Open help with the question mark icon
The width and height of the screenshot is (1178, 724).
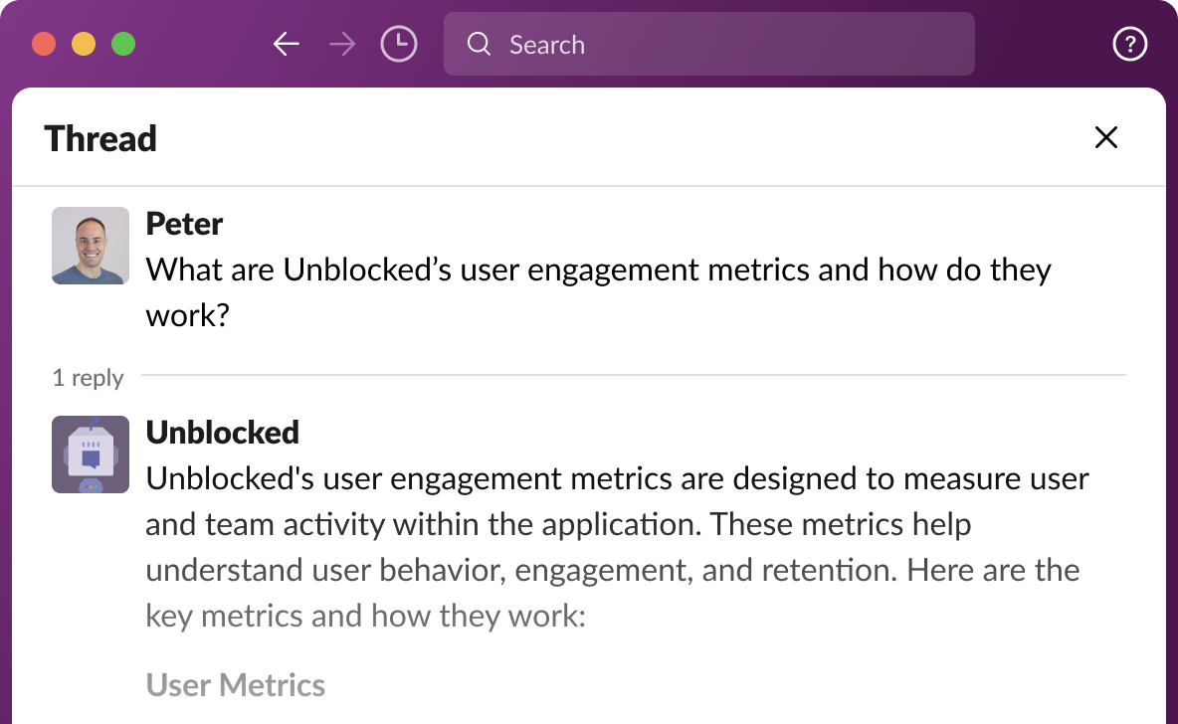[1130, 45]
